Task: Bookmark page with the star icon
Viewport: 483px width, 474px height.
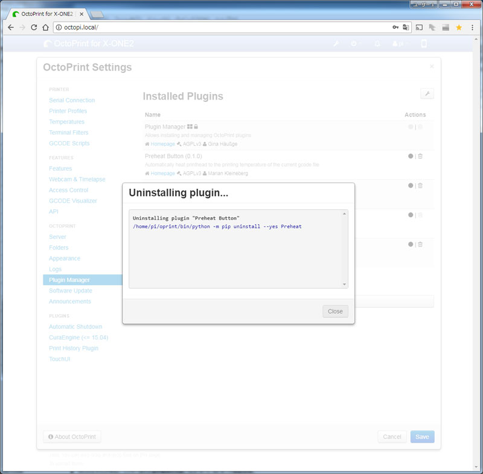Action: point(459,27)
